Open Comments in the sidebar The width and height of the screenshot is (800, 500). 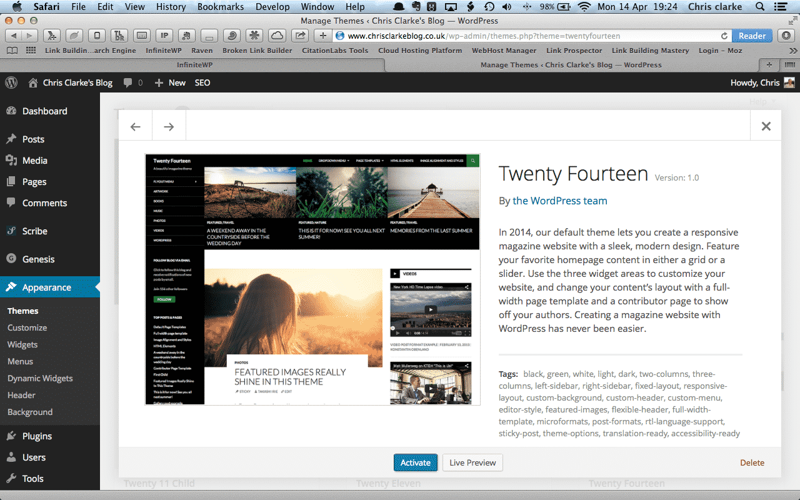click(50, 203)
